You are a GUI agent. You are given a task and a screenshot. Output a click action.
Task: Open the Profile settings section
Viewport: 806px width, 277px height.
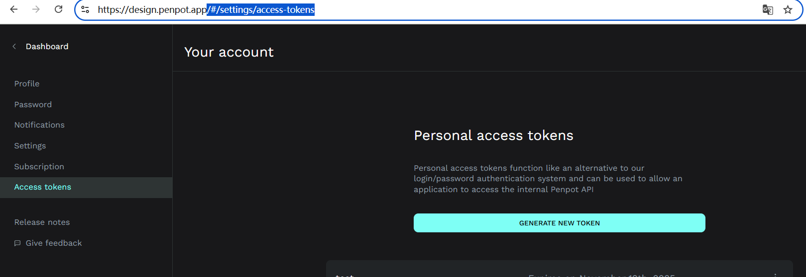click(x=27, y=84)
